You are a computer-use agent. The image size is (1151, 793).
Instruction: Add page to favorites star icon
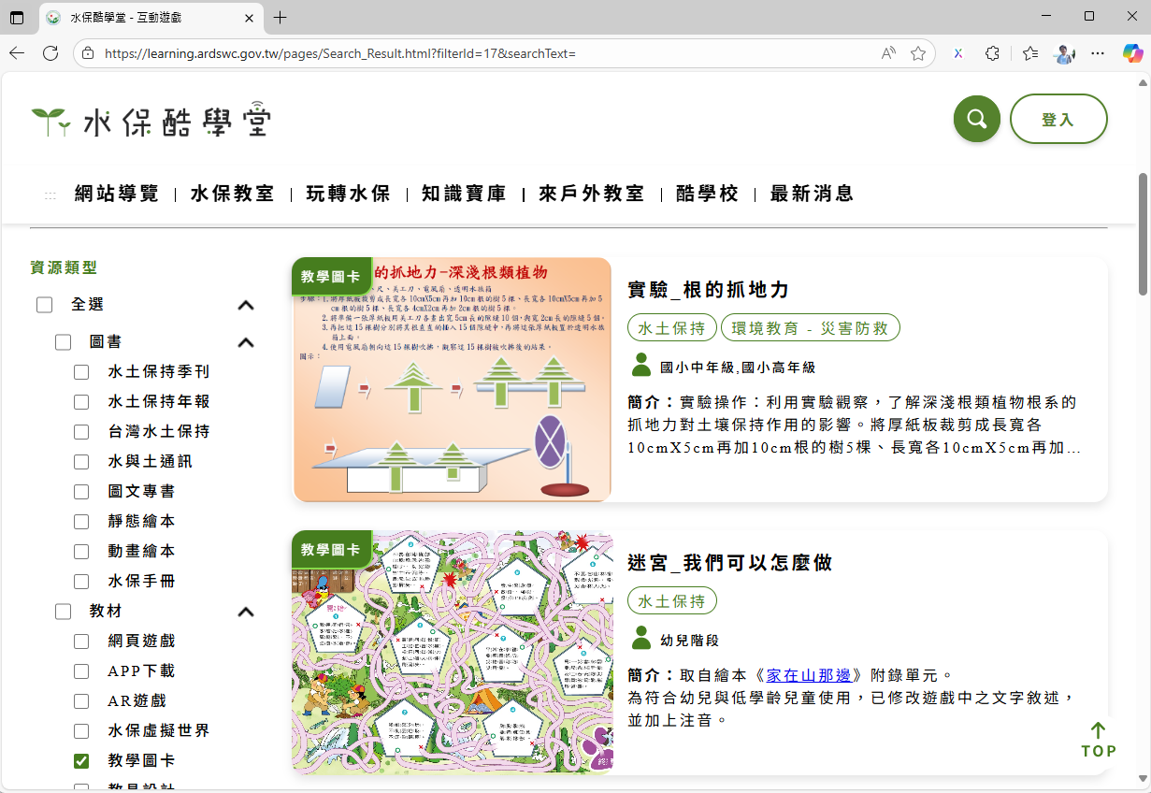pos(918,53)
